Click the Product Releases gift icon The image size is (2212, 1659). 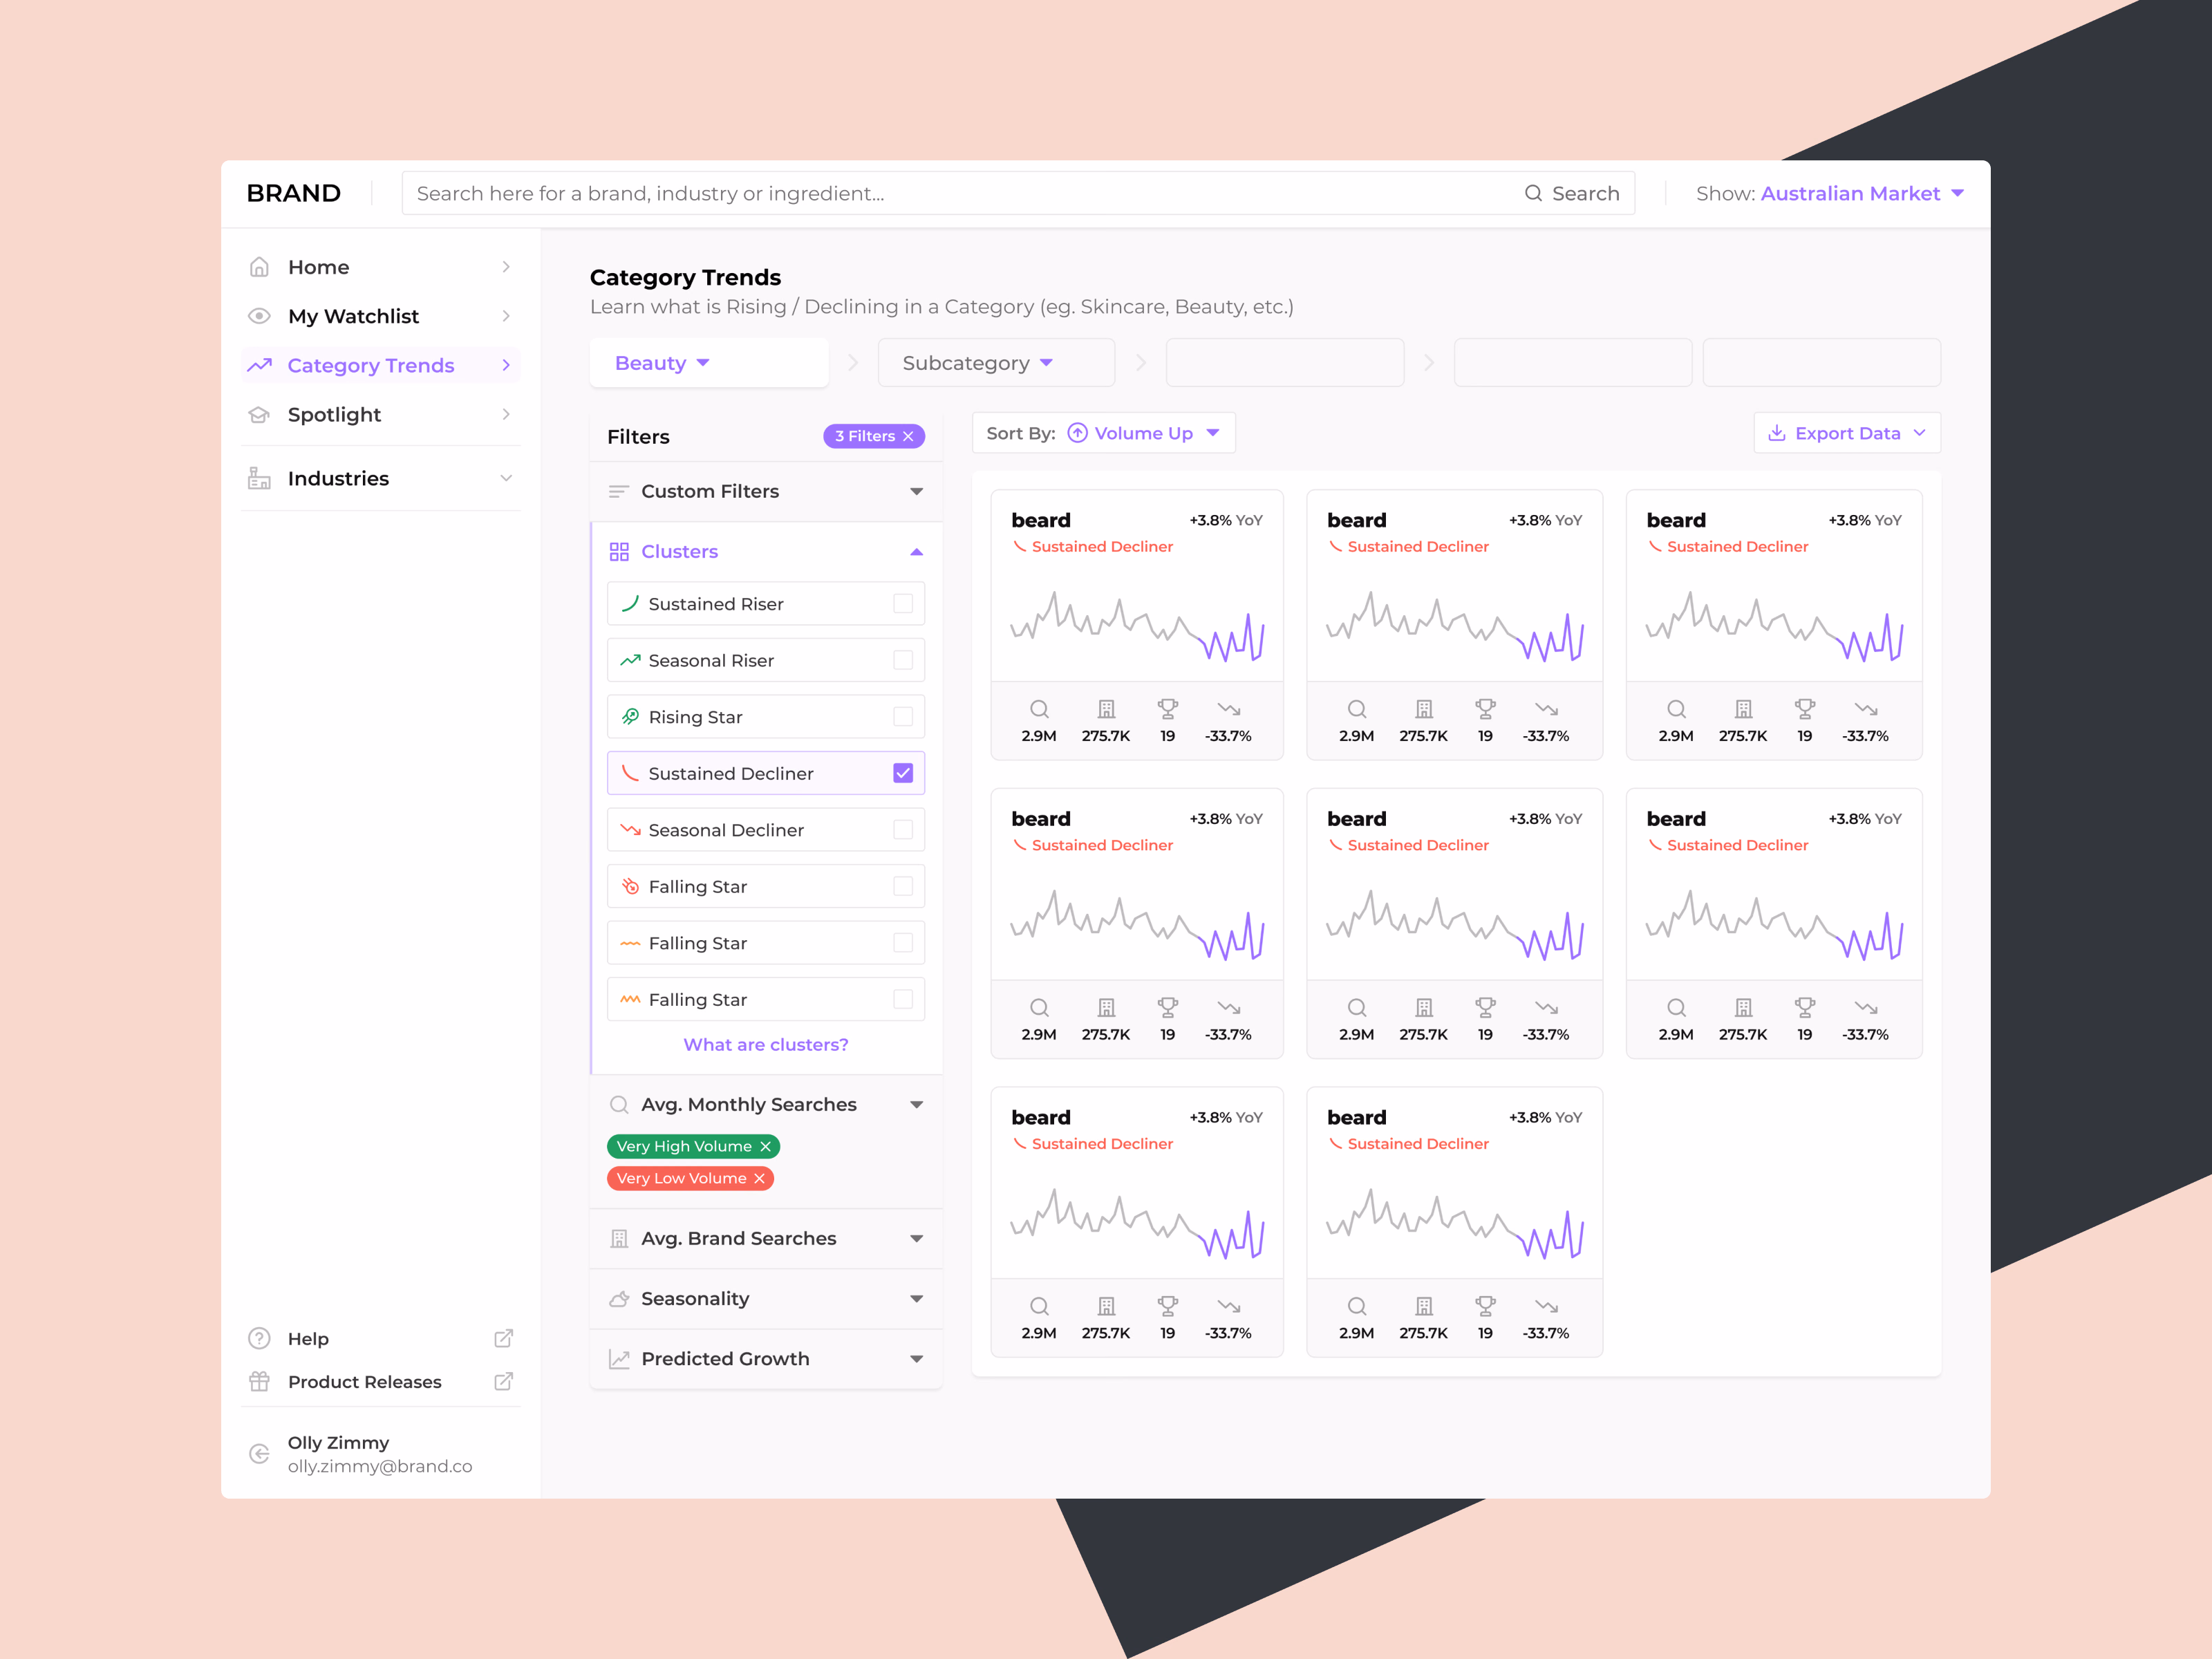pos(259,1381)
